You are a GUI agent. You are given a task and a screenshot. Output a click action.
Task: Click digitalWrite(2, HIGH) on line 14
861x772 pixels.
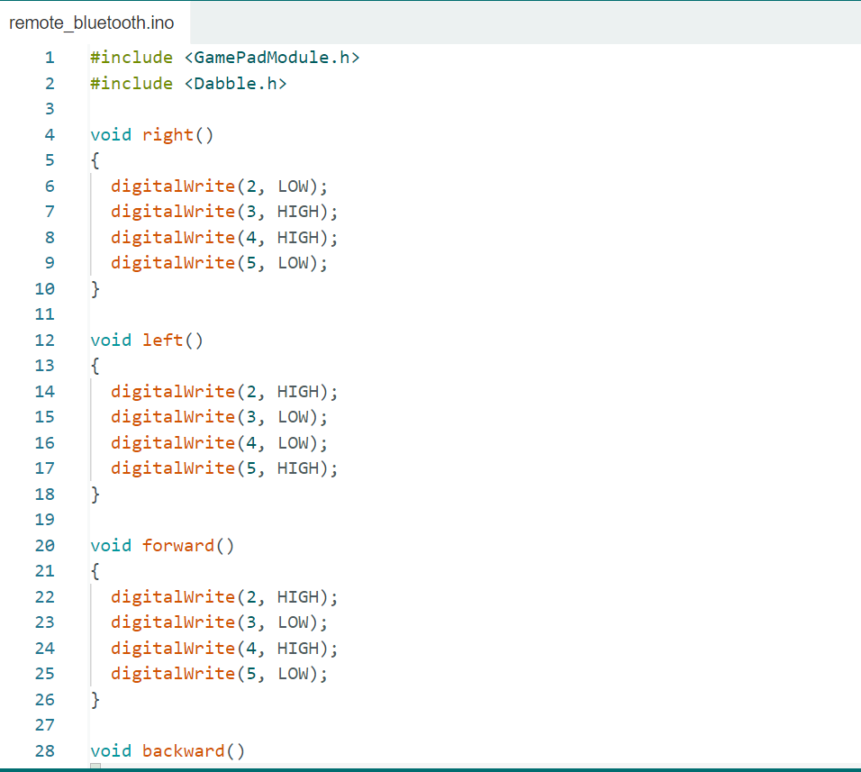[224, 392]
